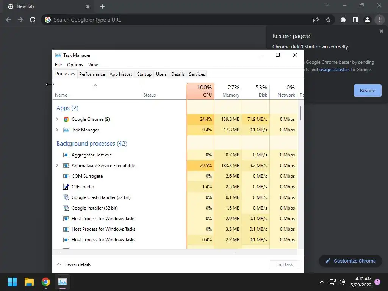This screenshot has width=388, height=291.
Task: Switch to the Details tab
Action: (x=178, y=74)
